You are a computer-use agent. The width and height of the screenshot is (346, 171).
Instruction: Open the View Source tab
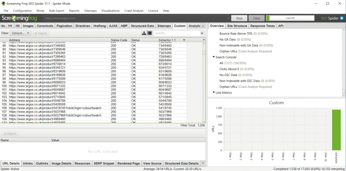pyautogui.click(x=152, y=164)
